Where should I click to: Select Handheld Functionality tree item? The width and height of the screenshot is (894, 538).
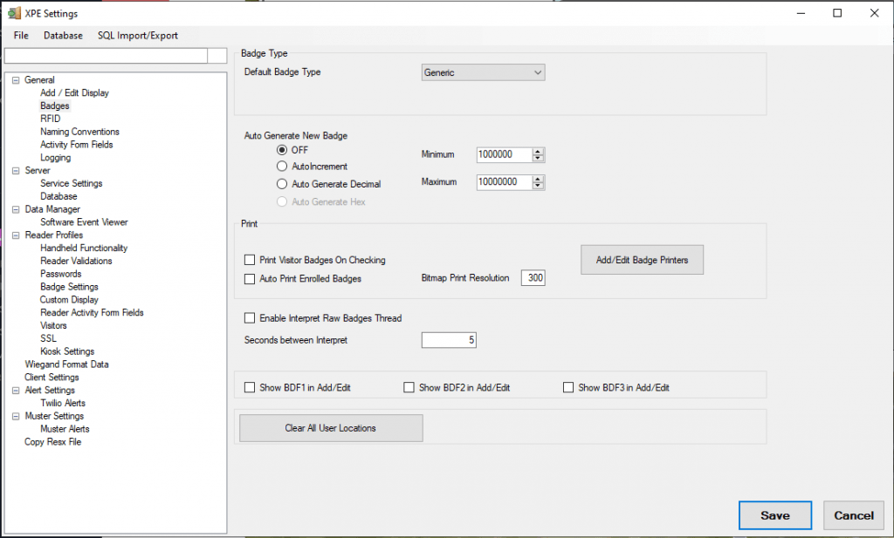[84, 249]
